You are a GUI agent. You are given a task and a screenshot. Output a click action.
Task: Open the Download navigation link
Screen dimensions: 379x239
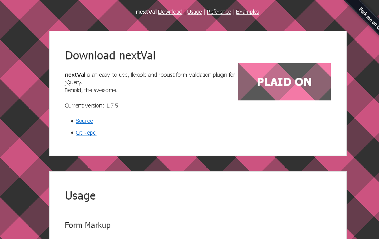(x=170, y=12)
